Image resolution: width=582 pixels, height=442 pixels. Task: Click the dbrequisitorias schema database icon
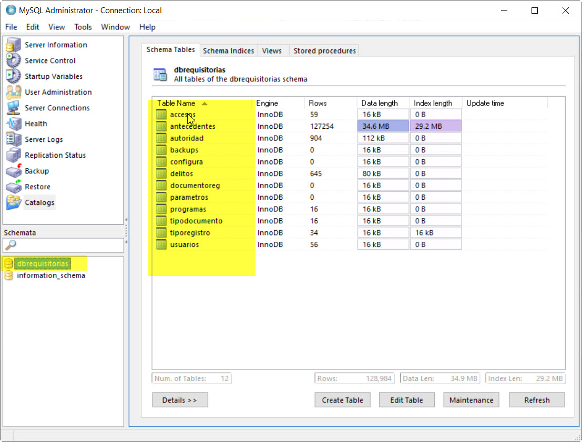coord(8,263)
